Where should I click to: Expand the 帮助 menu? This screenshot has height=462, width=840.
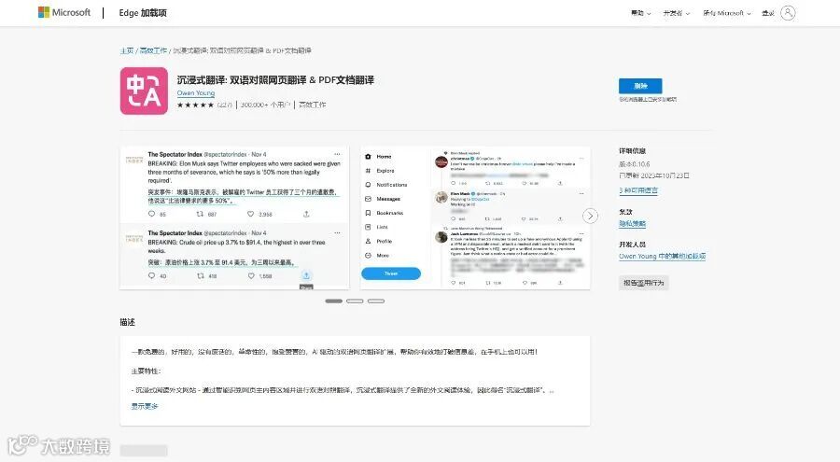click(640, 13)
